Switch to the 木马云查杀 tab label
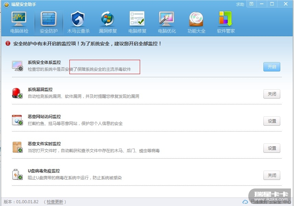The image size is (294, 206). coord(78,31)
